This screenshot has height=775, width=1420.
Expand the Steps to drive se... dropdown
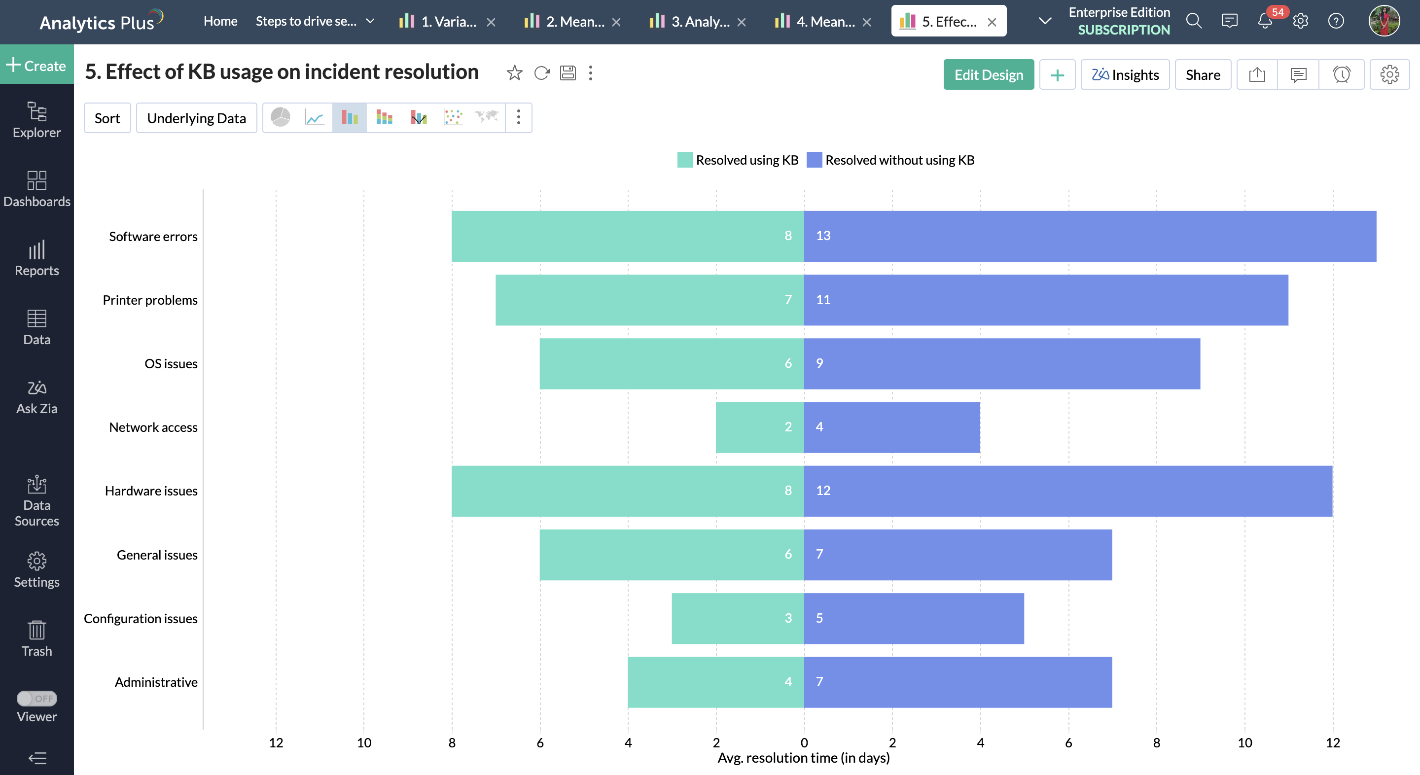pos(370,21)
